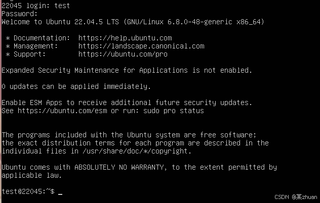Click the CSDN @某zhuan watermark

(x=296, y=197)
